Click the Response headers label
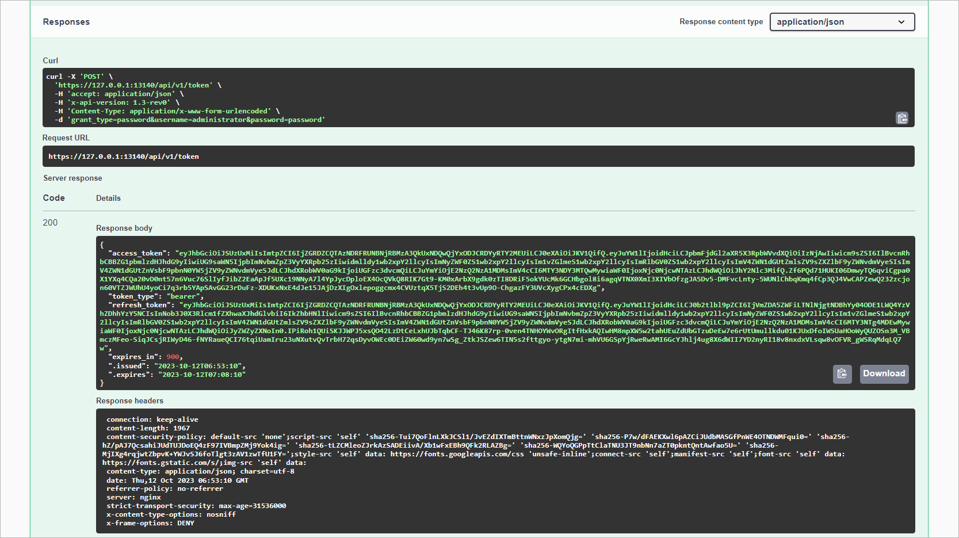The width and height of the screenshot is (959, 538). point(129,401)
